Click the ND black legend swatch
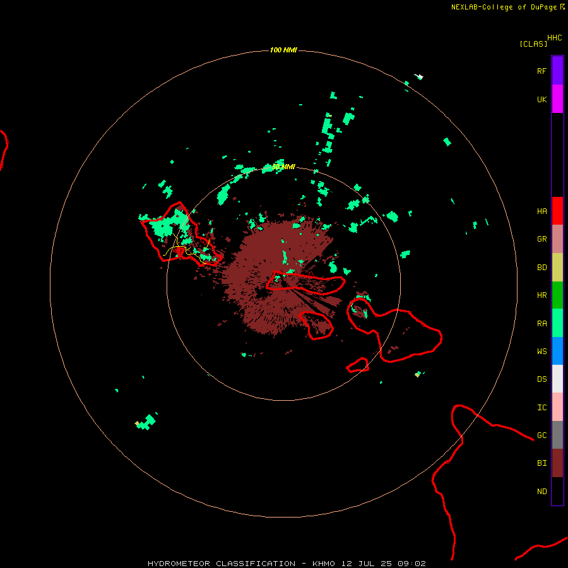568x568 pixels. [557, 491]
